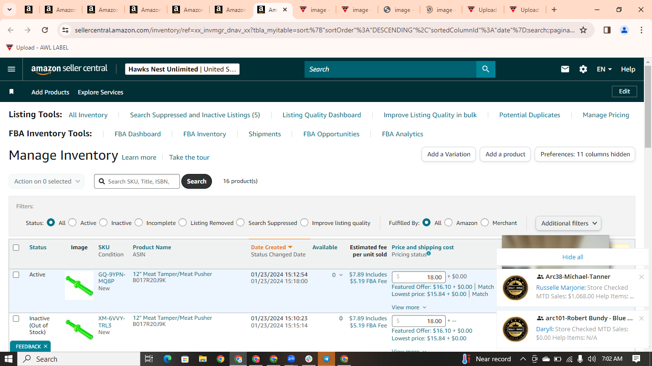The image size is (652, 366).
Task: Open the Hawks Nest Unlimited account switcher
Action: [x=182, y=69]
